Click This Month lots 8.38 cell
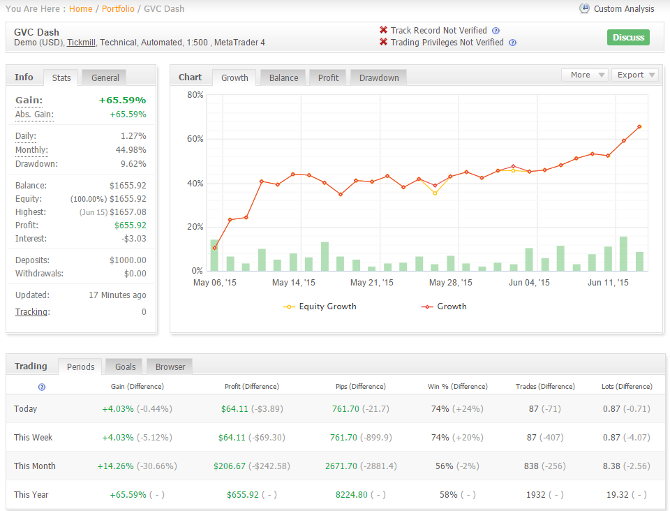The width and height of the screenshot is (670, 511). (611, 466)
